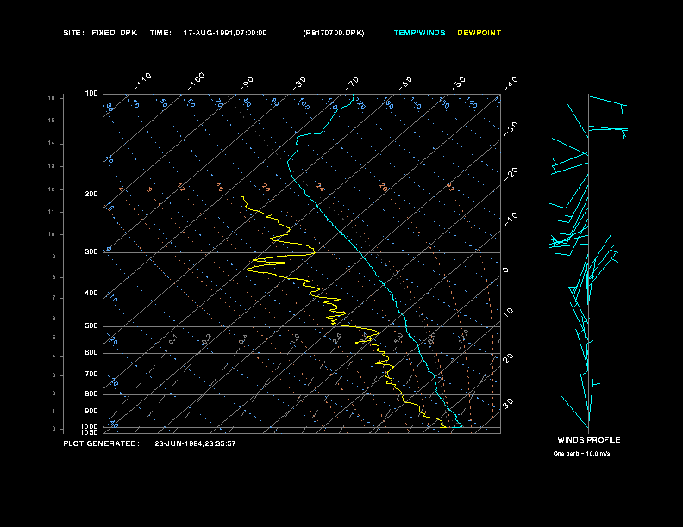Click the 500 pressure level label
The height and width of the screenshot is (527, 683).
91,325
